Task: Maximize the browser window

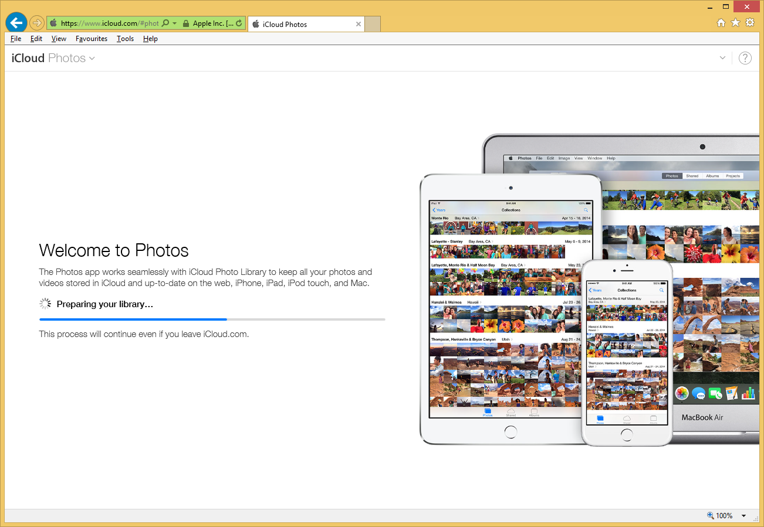Action: coord(726,6)
